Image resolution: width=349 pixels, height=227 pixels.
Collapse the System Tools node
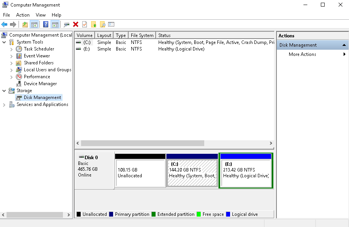click(4, 42)
